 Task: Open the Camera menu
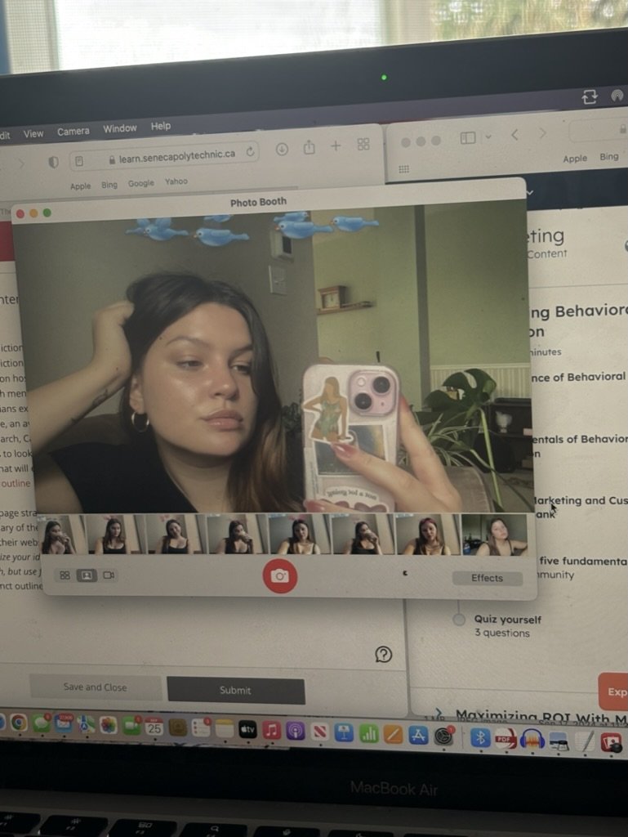click(73, 131)
